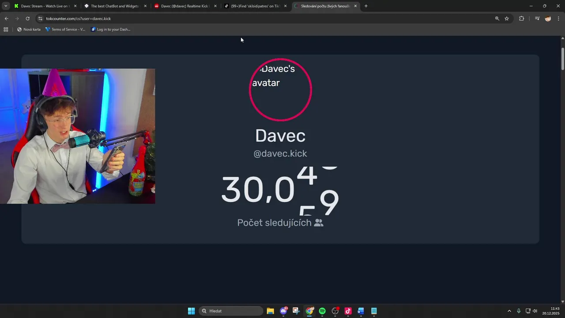This screenshot has height=318, width=565.
Task: Open the TikTok 'skibidipatres' tab
Action: coord(256,6)
